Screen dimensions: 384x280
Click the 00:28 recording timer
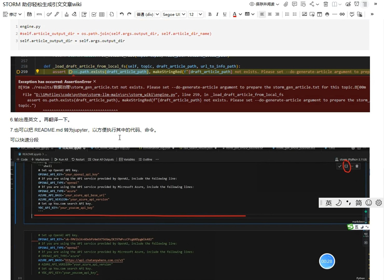tap(327, 261)
